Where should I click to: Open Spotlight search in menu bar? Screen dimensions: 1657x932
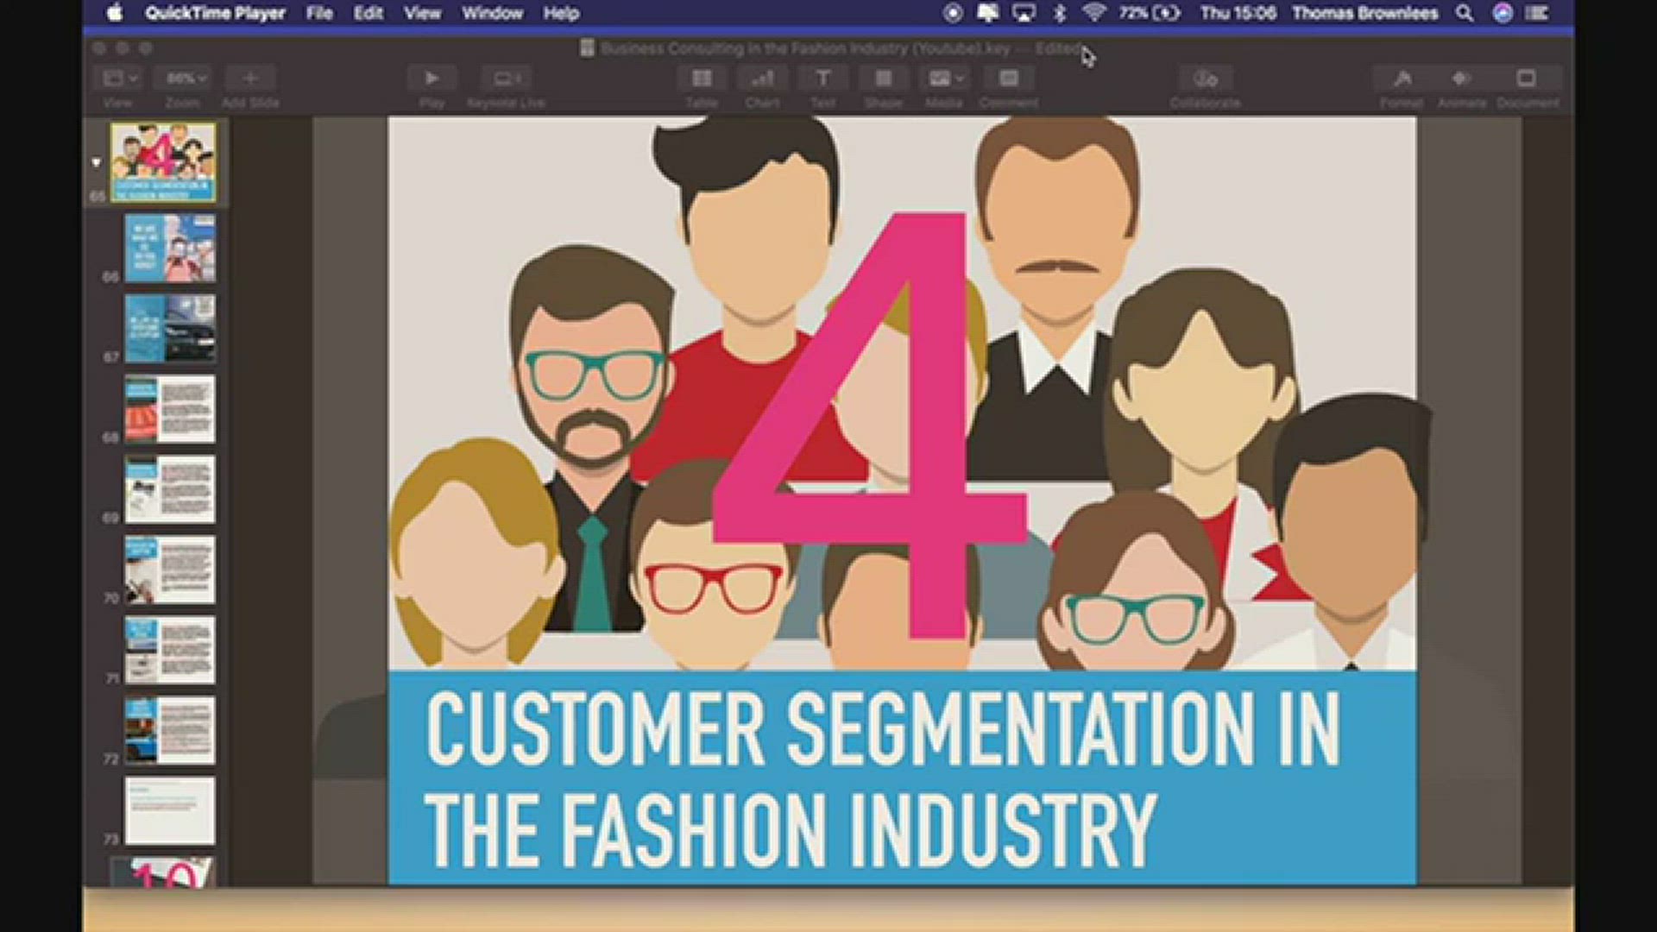tap(1465, 13)
